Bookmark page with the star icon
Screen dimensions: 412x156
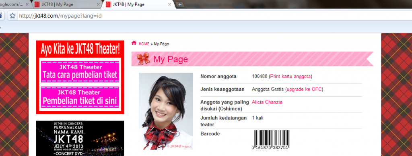tap(12, 16)
